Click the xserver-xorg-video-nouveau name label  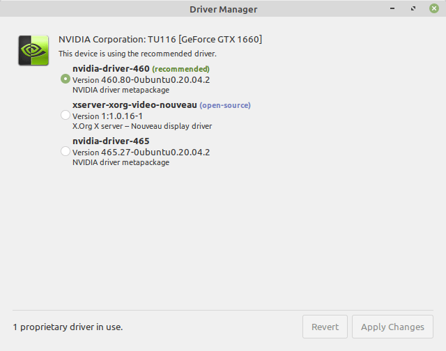(x=134, y=105)
